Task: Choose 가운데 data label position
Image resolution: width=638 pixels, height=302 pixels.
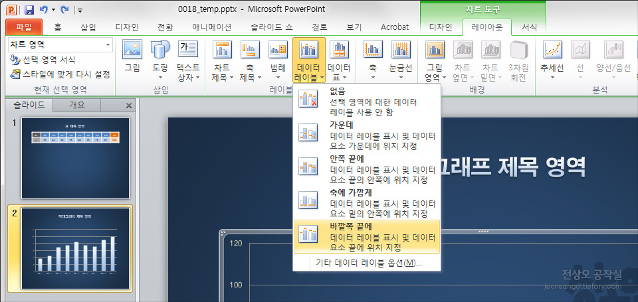Action: coord(367,135)
